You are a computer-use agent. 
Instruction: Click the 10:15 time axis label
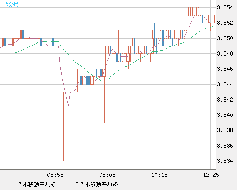[x=159, y=175]
